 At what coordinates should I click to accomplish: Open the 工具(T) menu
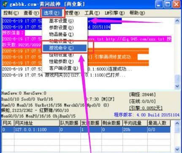92,13
